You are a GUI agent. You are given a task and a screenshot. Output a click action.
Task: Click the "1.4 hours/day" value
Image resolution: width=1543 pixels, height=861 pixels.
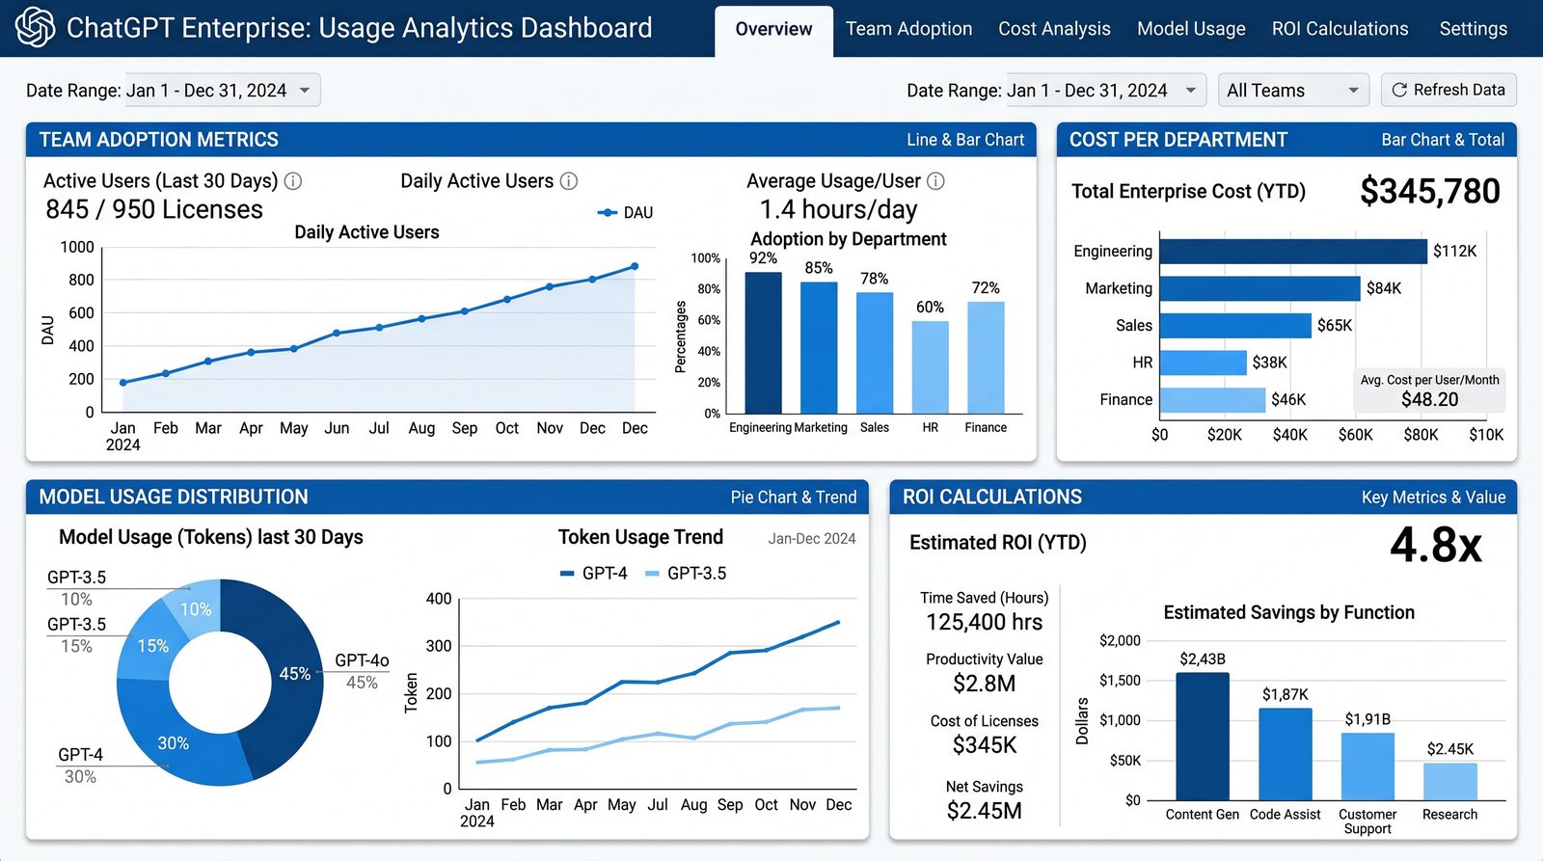[838, 210]
